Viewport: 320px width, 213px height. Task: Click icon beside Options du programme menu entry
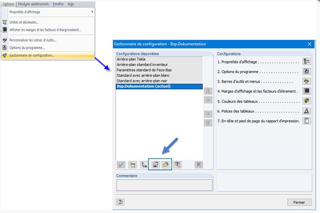(5, 48)
